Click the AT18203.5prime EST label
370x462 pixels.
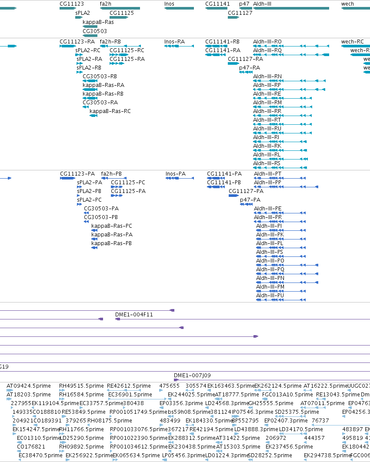29,395
